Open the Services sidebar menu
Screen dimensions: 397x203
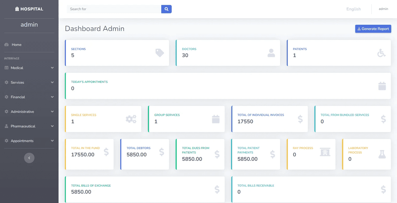pyautogui.click(x=29, y=83)
